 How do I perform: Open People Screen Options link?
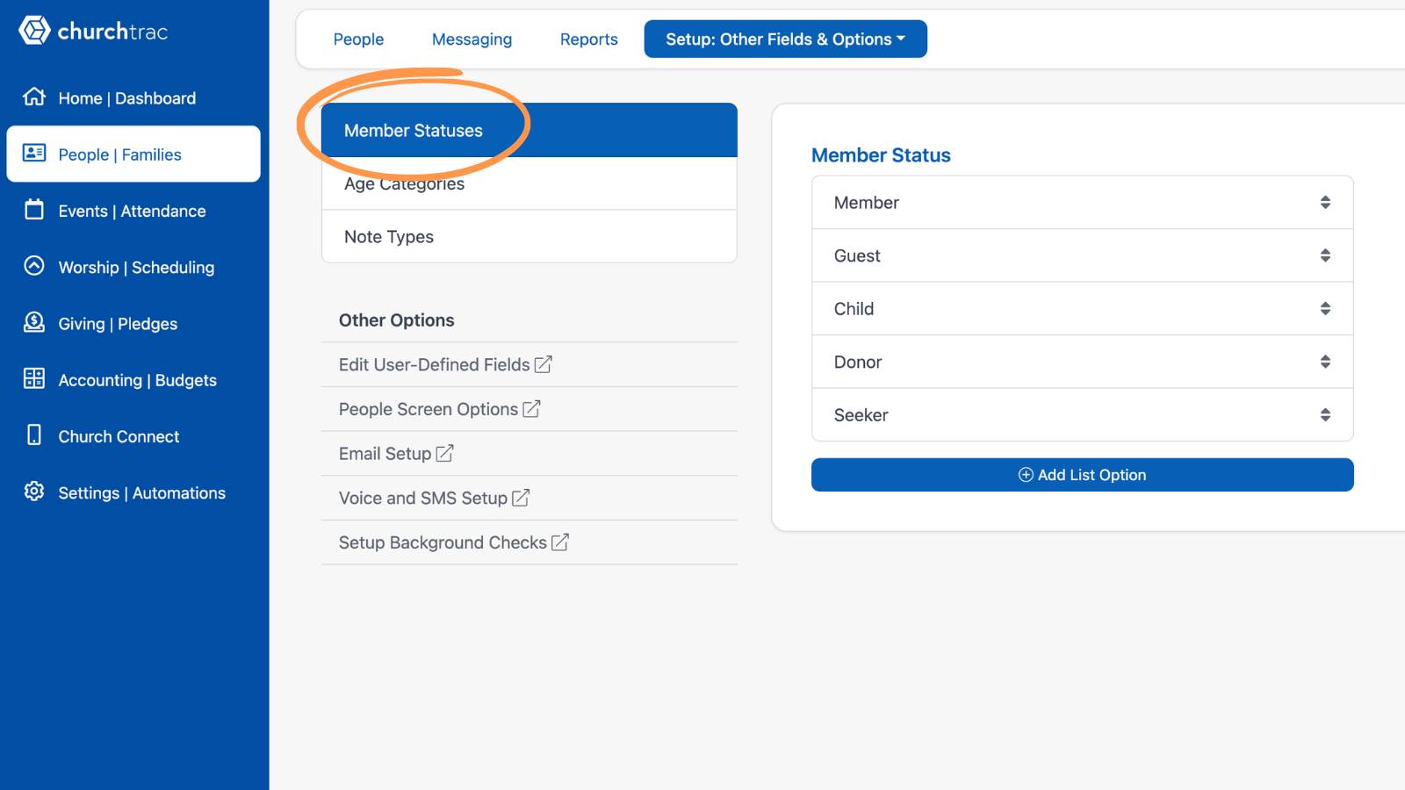point(439,409)
